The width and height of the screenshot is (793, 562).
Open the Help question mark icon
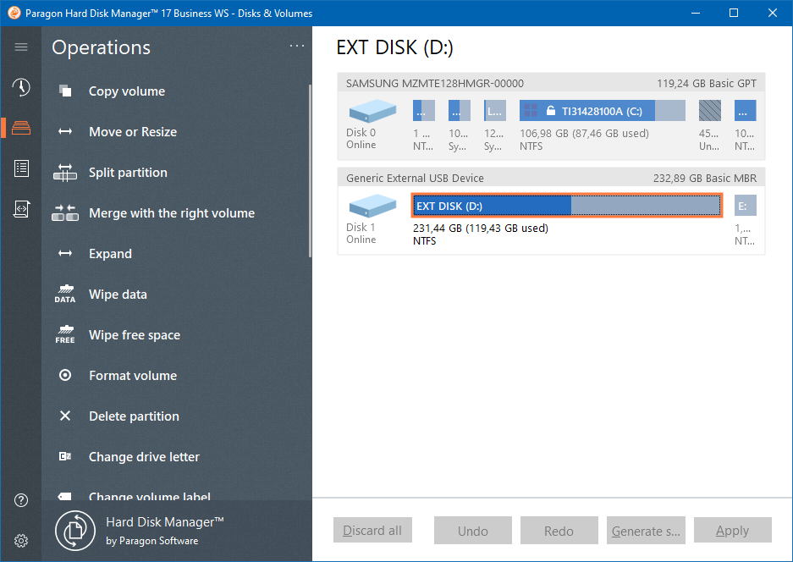click(x=21, y=500)
